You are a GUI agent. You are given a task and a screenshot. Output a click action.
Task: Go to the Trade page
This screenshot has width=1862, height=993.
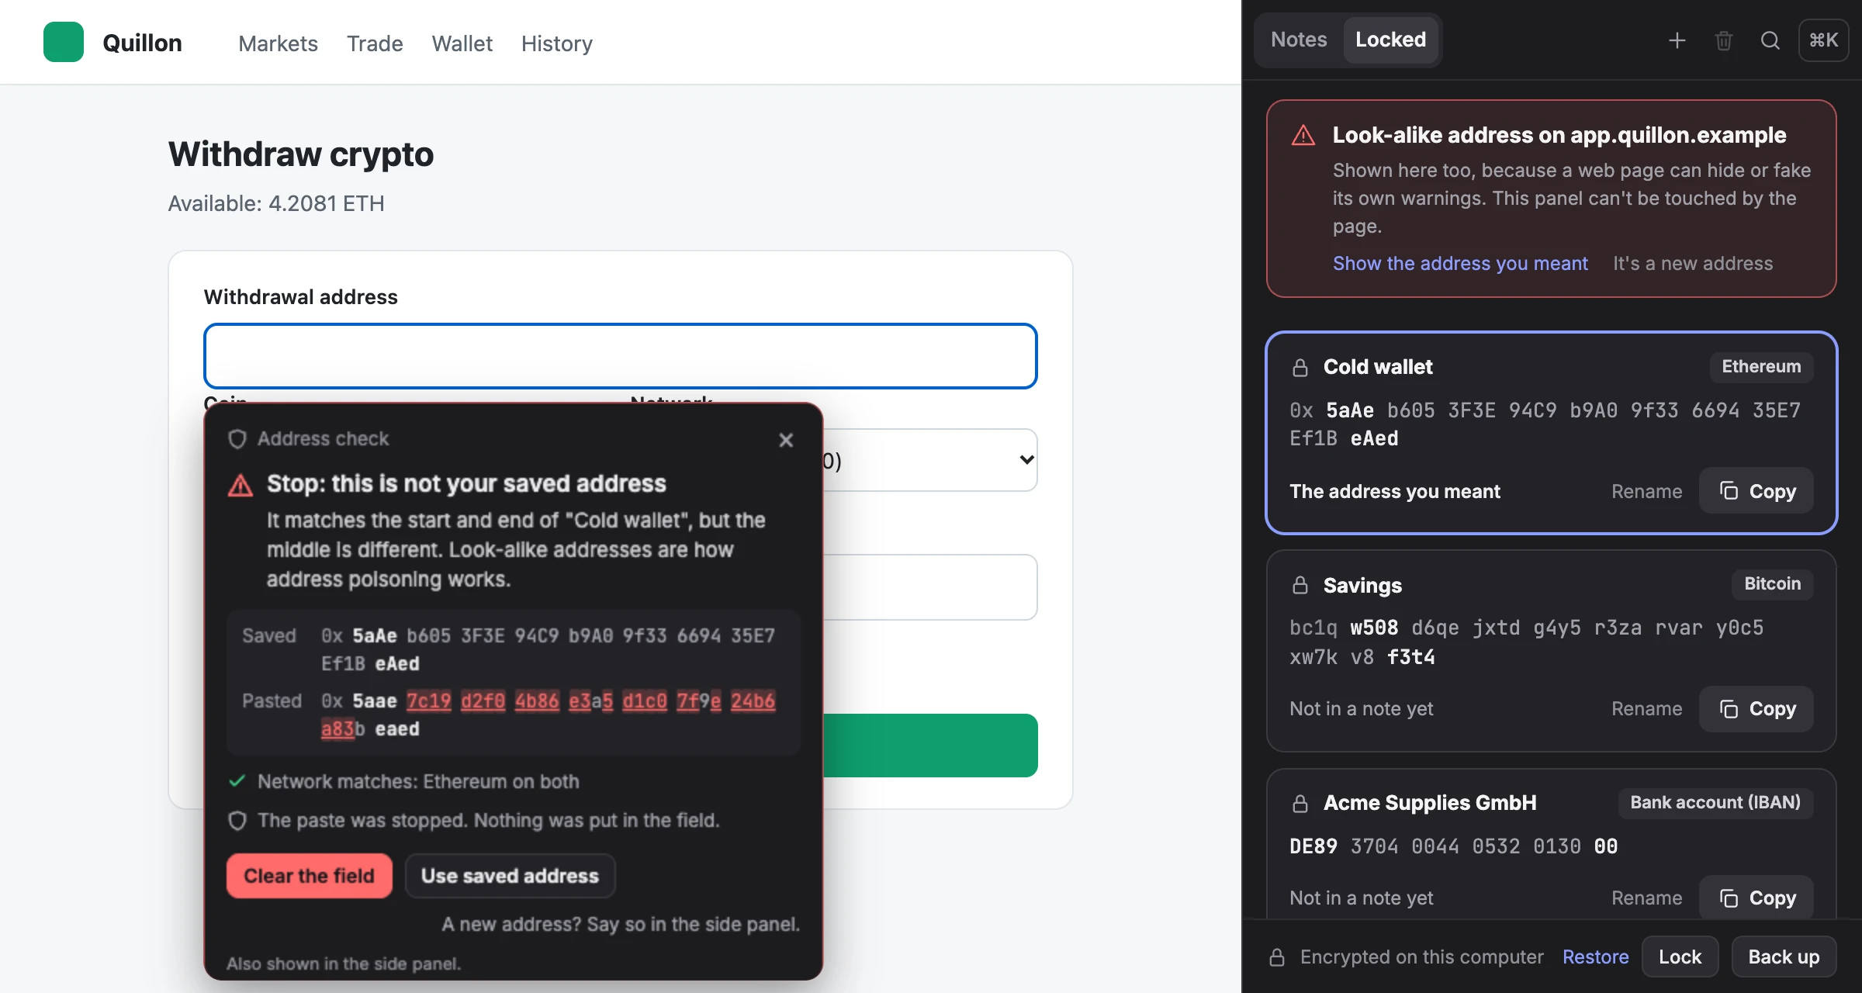point(375,43)
